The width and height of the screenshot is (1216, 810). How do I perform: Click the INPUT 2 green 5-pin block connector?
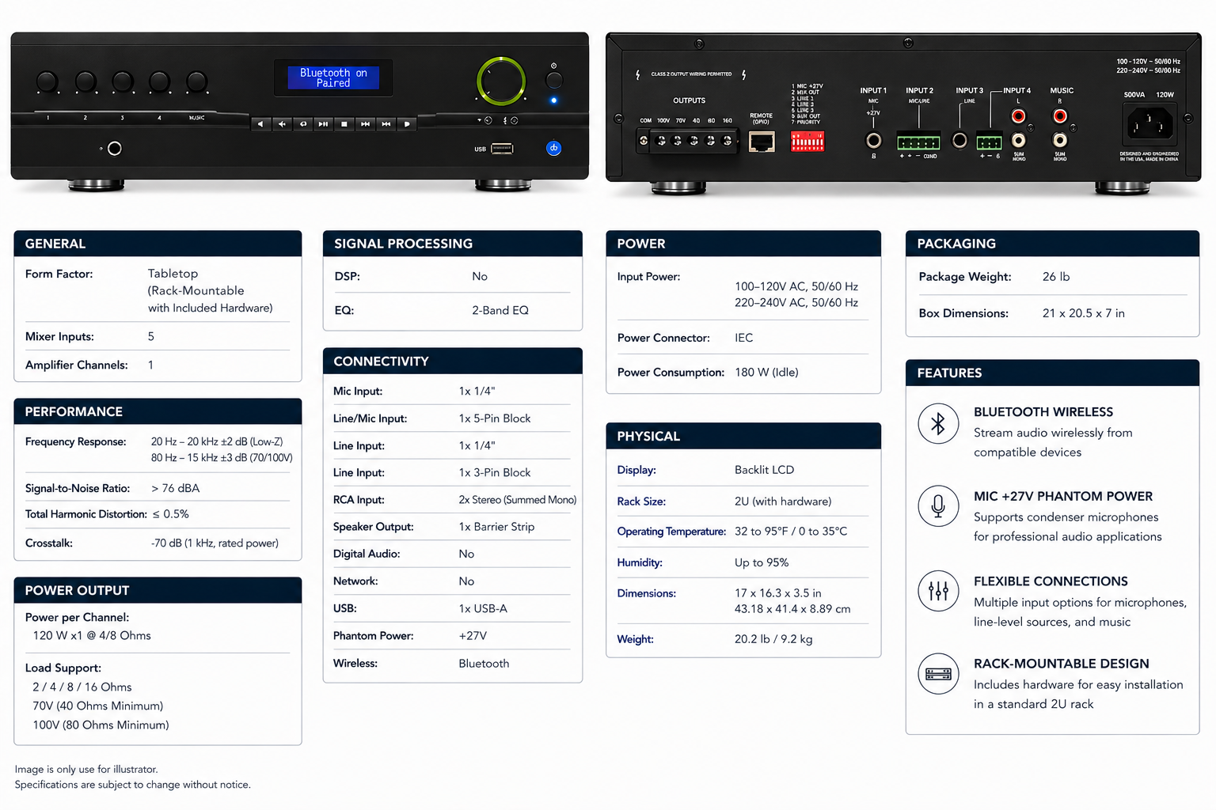click(918, 142)
